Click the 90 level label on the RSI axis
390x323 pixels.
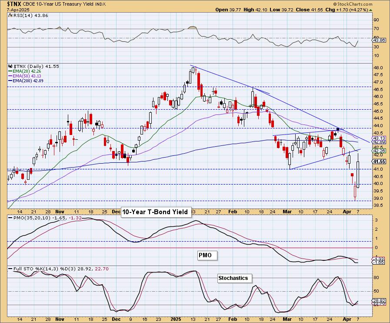(376, 20)
